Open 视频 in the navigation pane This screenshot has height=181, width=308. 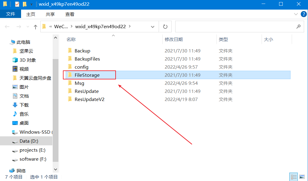[x=24, y=69]
